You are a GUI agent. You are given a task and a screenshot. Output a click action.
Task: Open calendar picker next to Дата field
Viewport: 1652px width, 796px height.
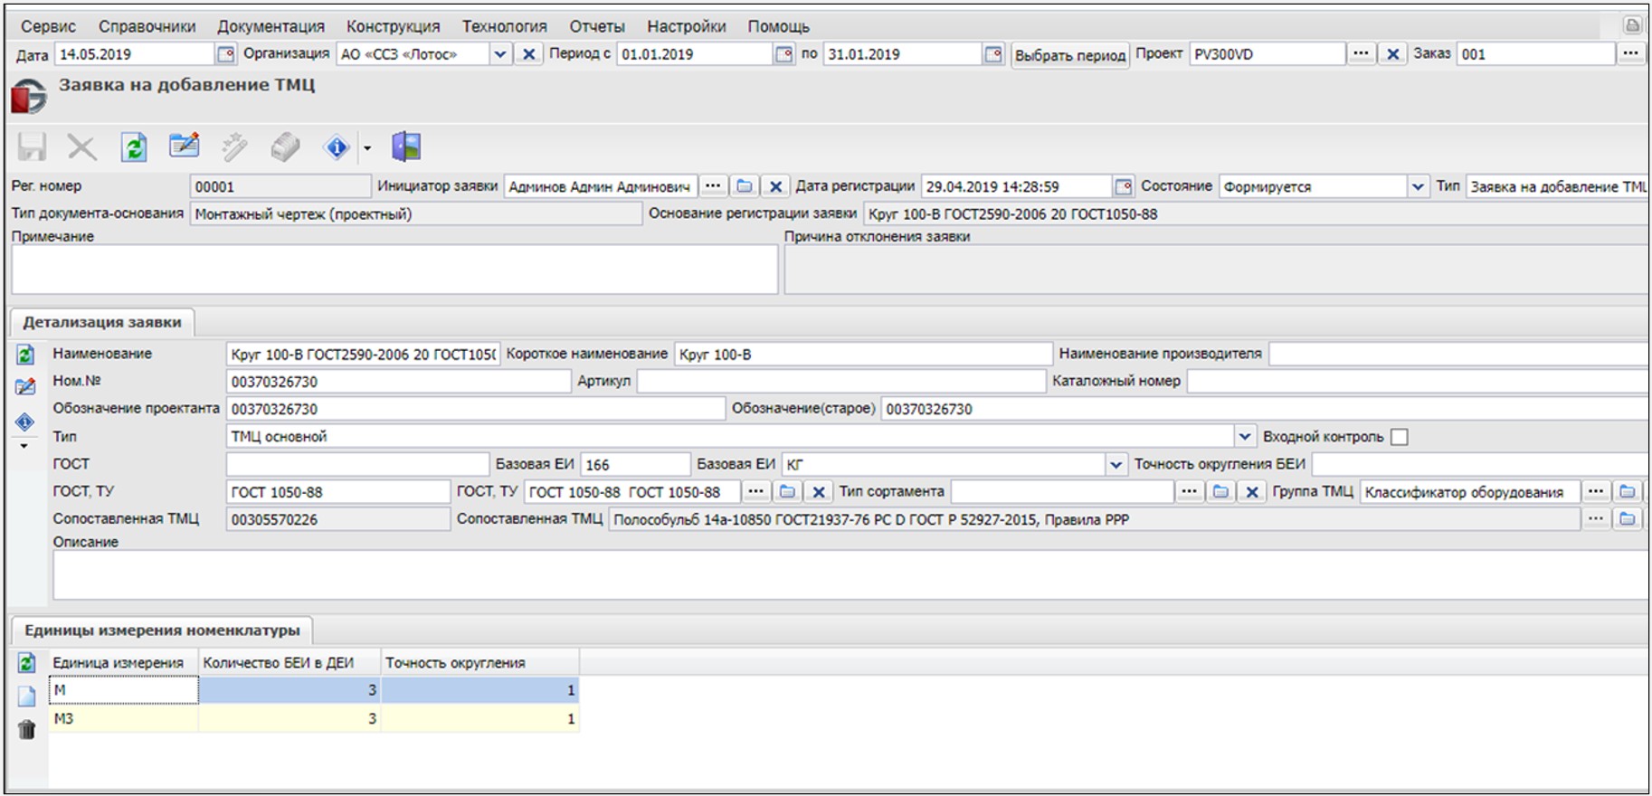[x=225, y=54]
